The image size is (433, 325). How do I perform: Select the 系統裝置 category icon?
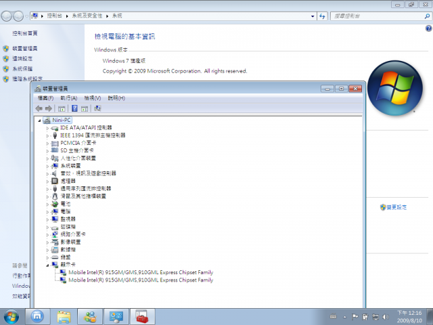point(55,166)
